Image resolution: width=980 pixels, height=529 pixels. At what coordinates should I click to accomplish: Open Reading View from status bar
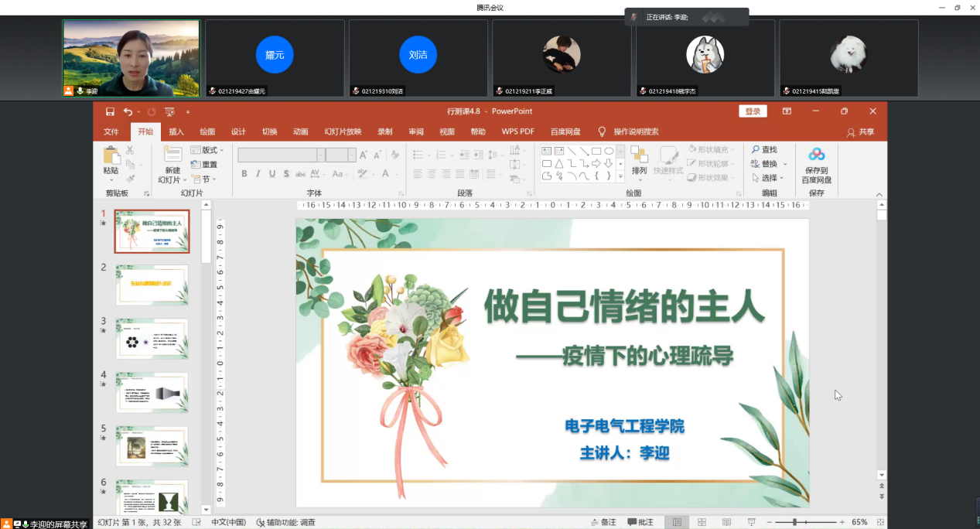pos(726,522)
